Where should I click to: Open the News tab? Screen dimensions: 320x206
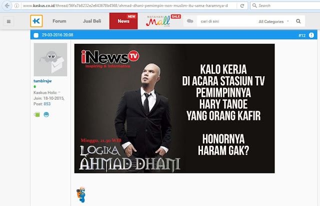coord(123,21)
